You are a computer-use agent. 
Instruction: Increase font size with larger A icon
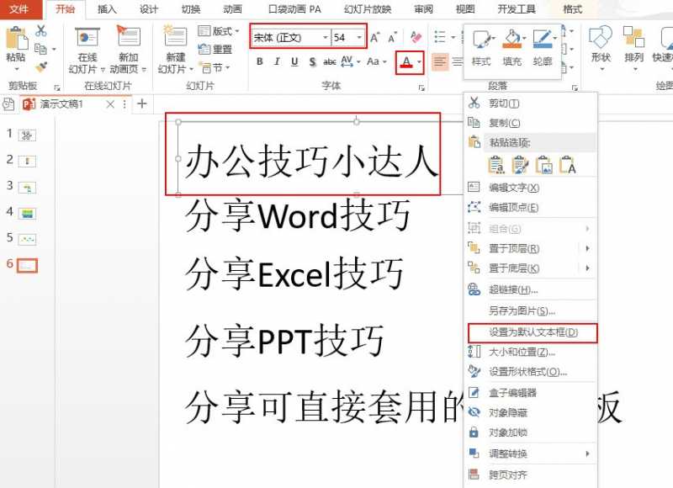pos(374,38)
